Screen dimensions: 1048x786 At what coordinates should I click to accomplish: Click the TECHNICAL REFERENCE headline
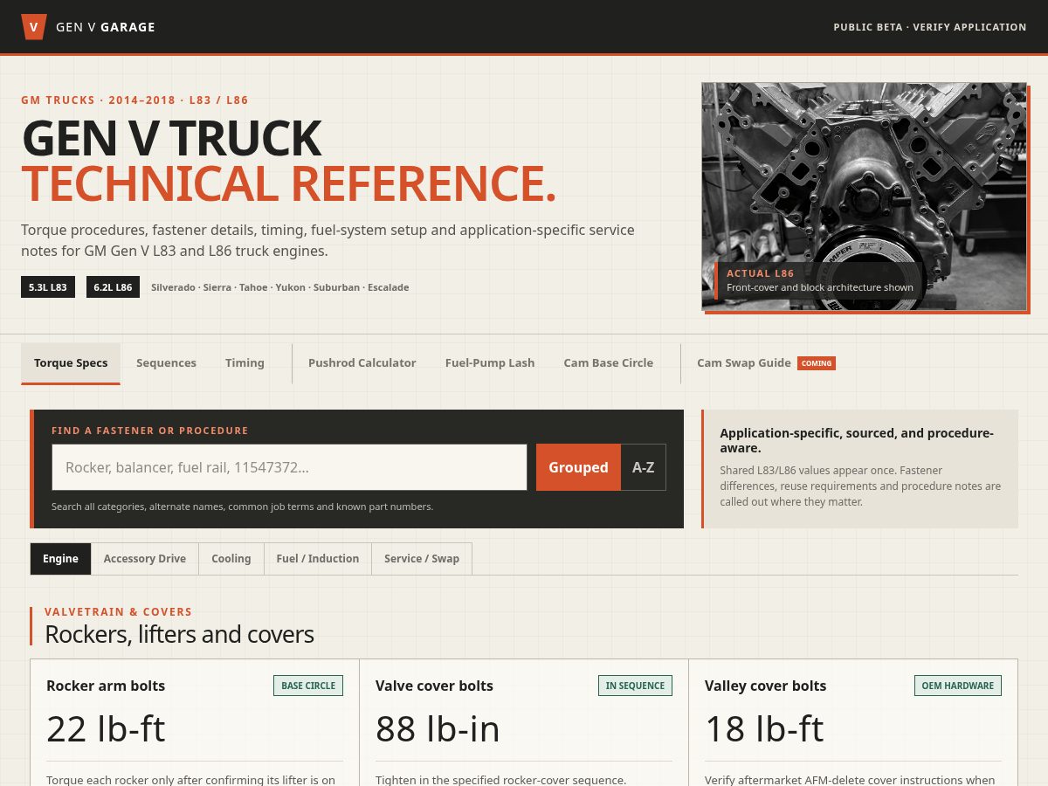coord(289,183)
